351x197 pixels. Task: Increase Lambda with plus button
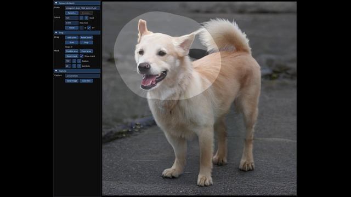click(x=79, y=66)
